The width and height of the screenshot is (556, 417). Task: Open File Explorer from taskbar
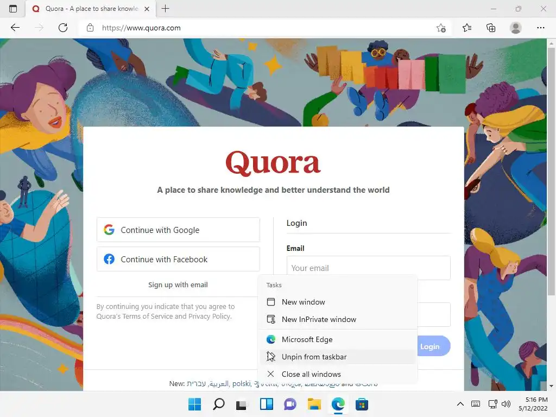314,404
